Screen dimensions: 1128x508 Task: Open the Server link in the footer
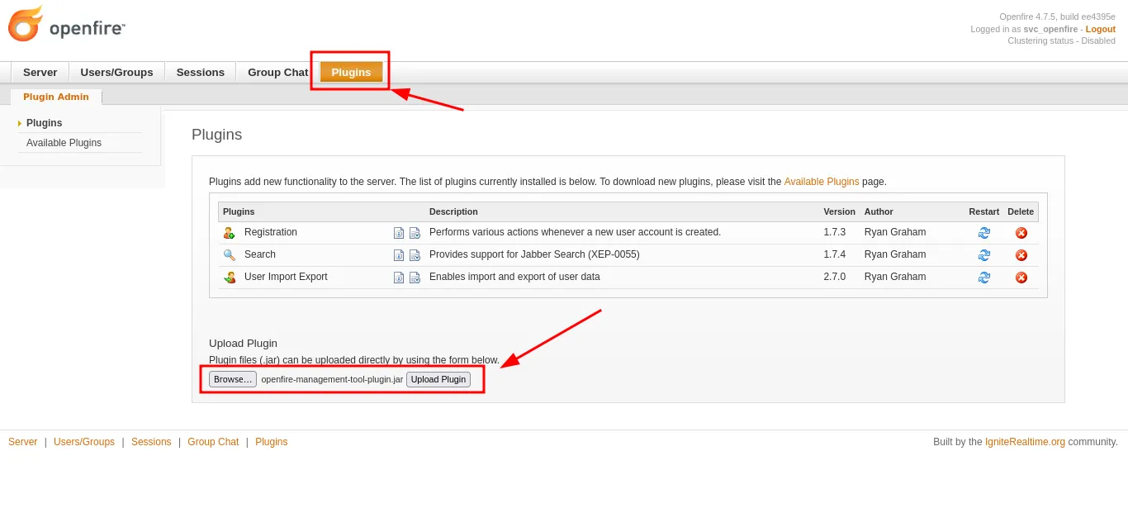23,442
